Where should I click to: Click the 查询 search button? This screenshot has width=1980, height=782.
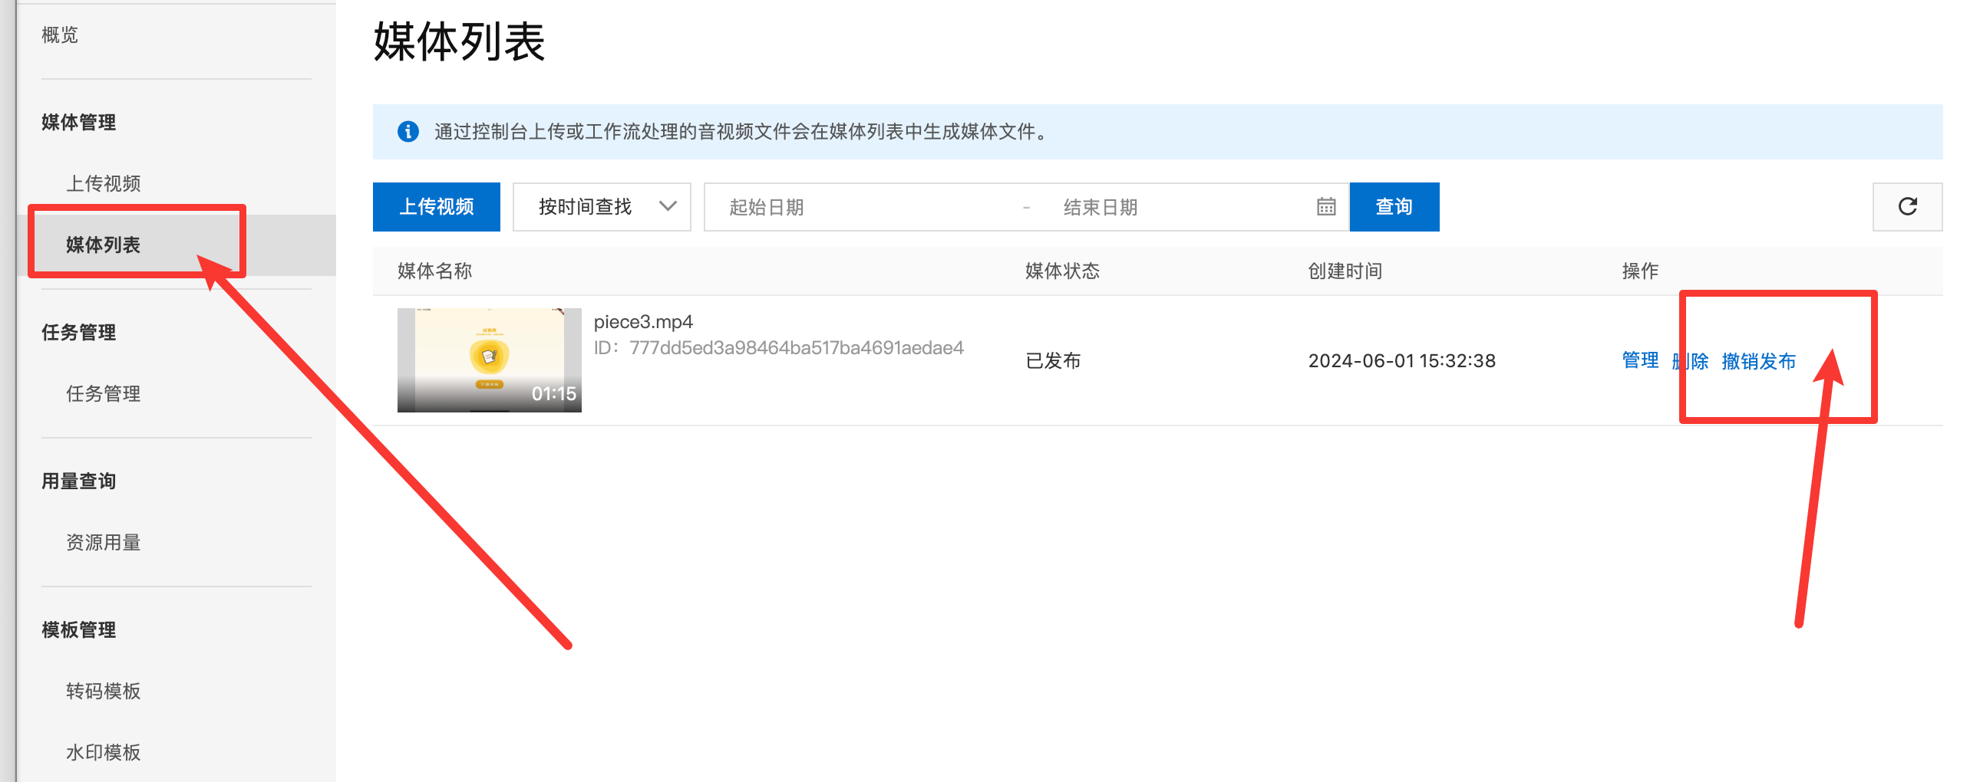tap(1394, 207)
